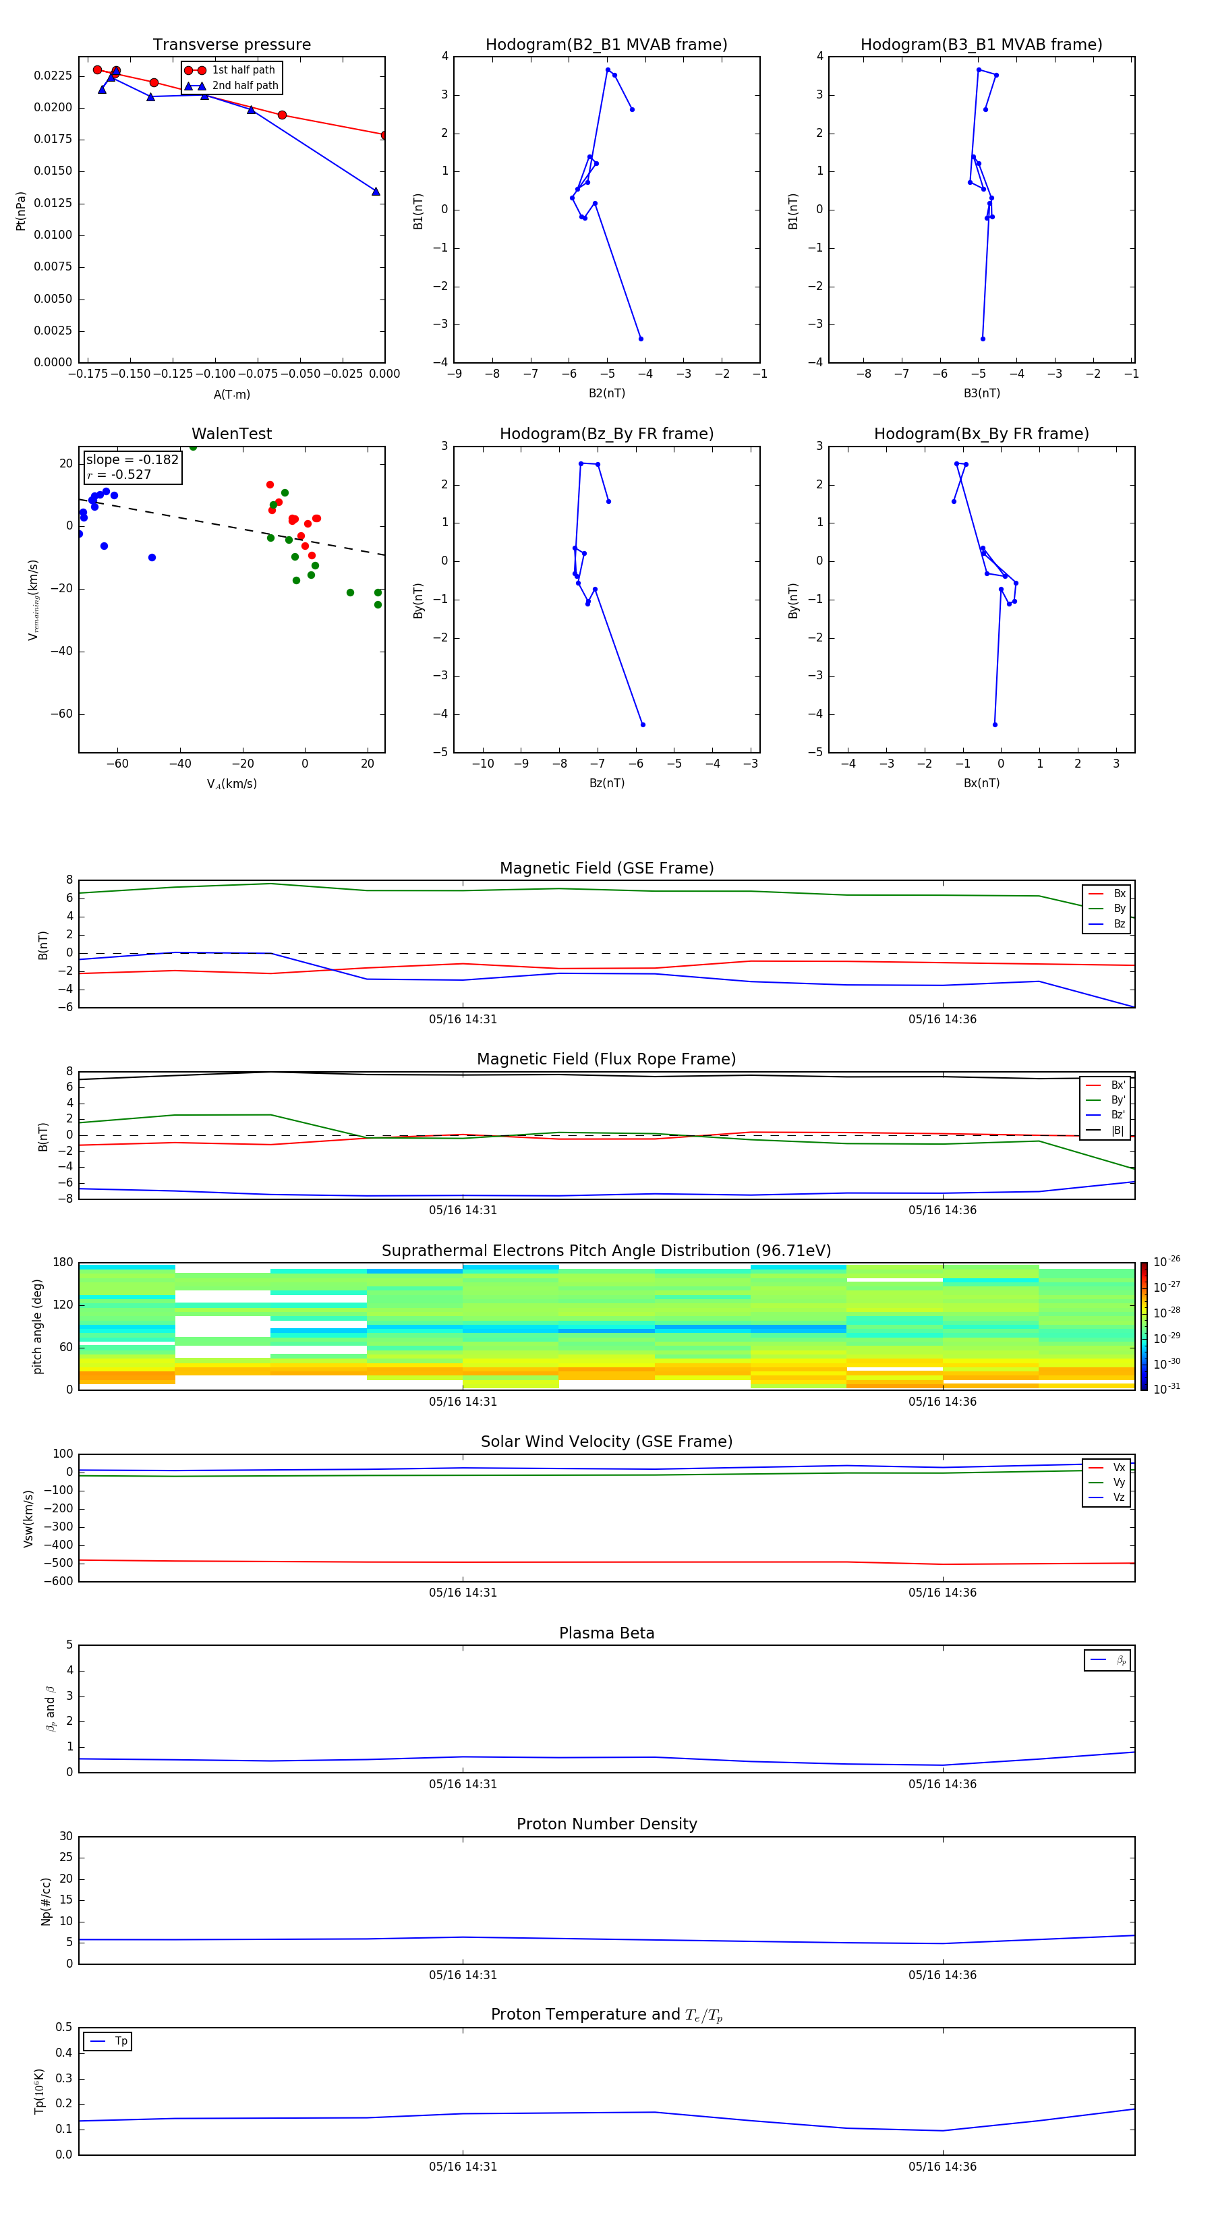
Task: Select the "Hodogram(B3_B1 MVAB frame)" title
Action: tap(981, 45)
